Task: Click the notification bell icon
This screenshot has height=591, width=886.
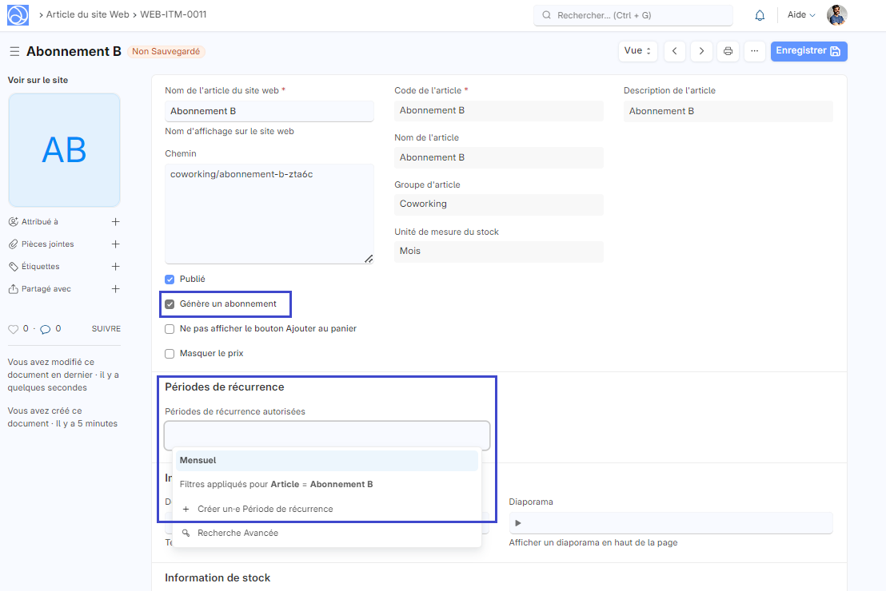Action: tap(760, 15)
